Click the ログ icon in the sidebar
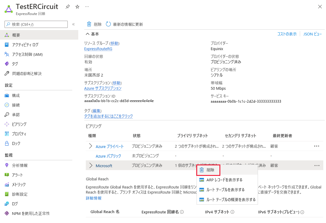Viewport: 326px width, 223px height. point(7,204)
